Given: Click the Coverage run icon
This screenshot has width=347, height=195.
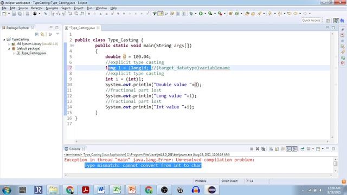Looking at the screenshot, I should pos(210,14).
